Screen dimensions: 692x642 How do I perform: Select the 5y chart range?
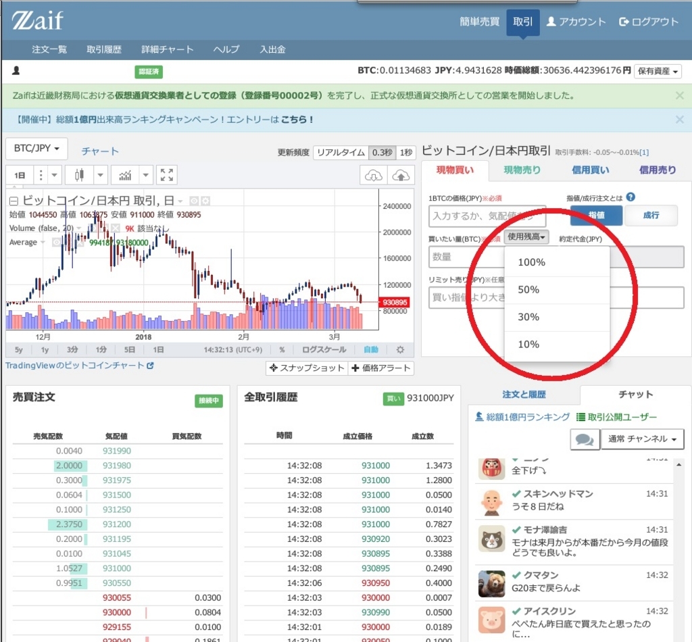click(18, 349)
